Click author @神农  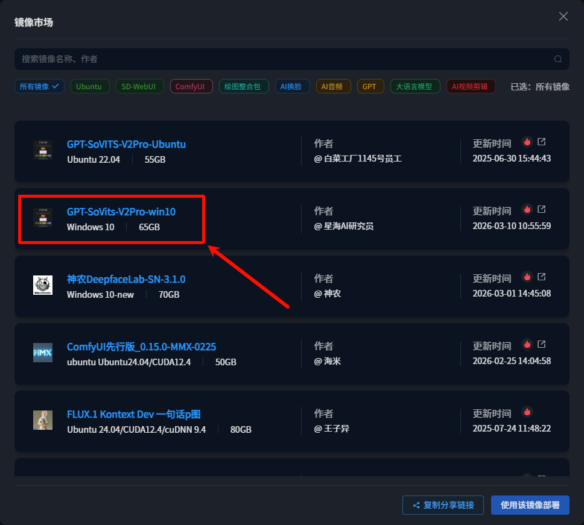(327, 294)
